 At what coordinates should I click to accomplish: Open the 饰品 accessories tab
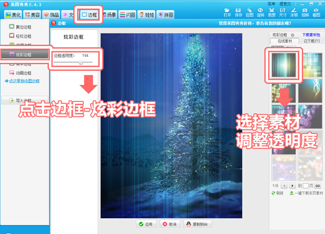point(51,15)
